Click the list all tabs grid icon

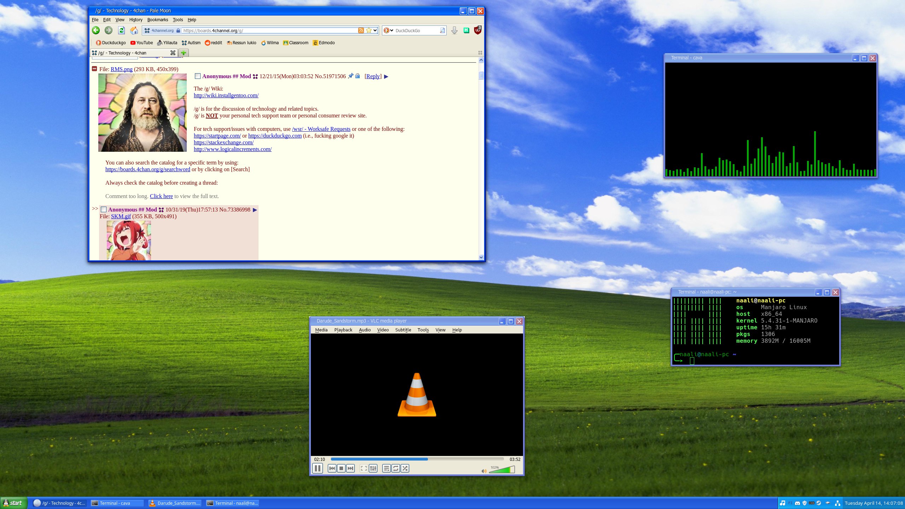click(480, 53)
